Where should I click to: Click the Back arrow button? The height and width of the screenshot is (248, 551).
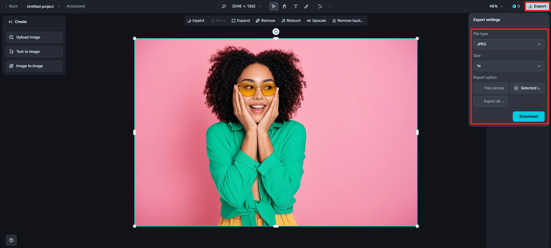(11, 6)
